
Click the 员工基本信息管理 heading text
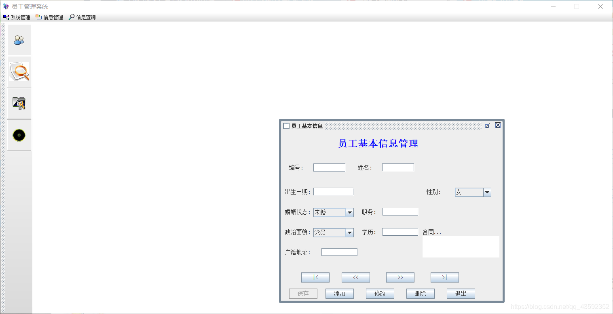[378, 144]
